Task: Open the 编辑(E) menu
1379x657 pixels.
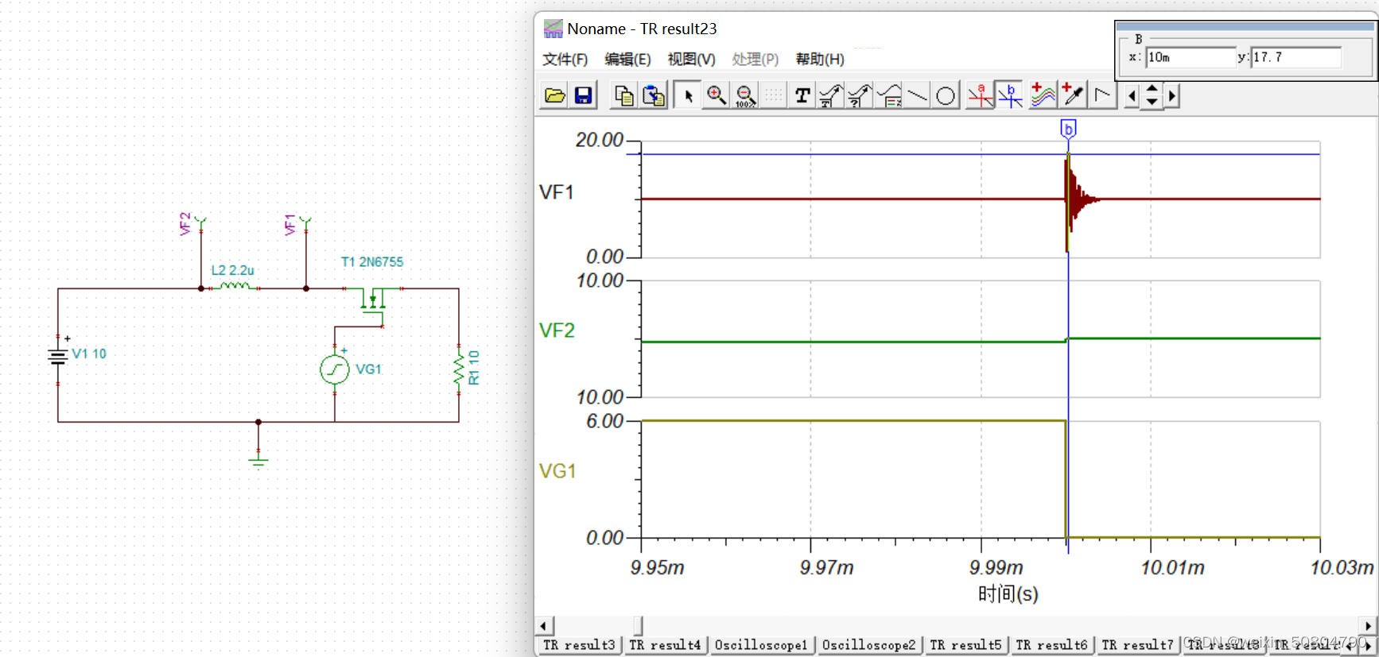Action: [x=627, y=60]
